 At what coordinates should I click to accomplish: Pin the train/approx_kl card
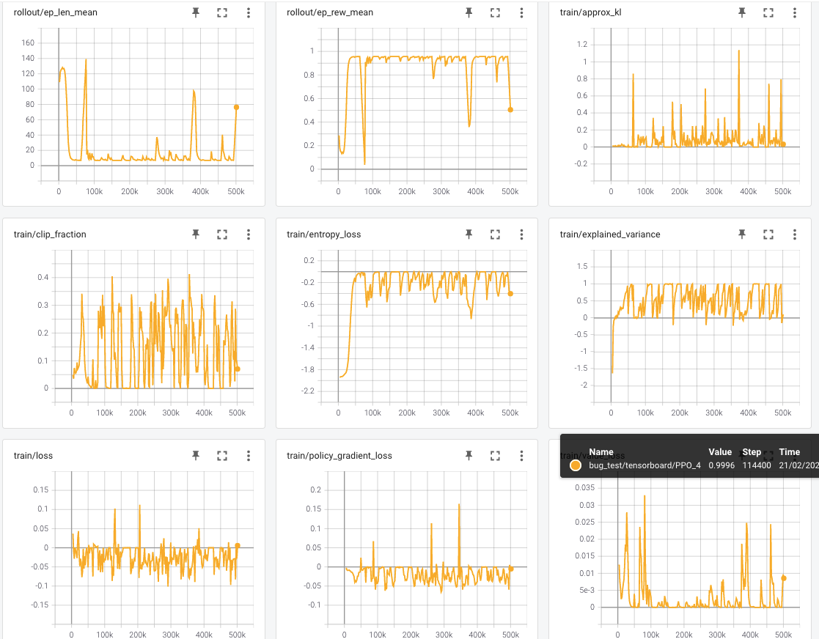[742, 12]
